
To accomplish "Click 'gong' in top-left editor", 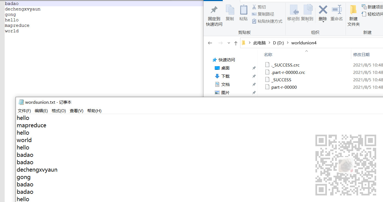I will point(10,15).
